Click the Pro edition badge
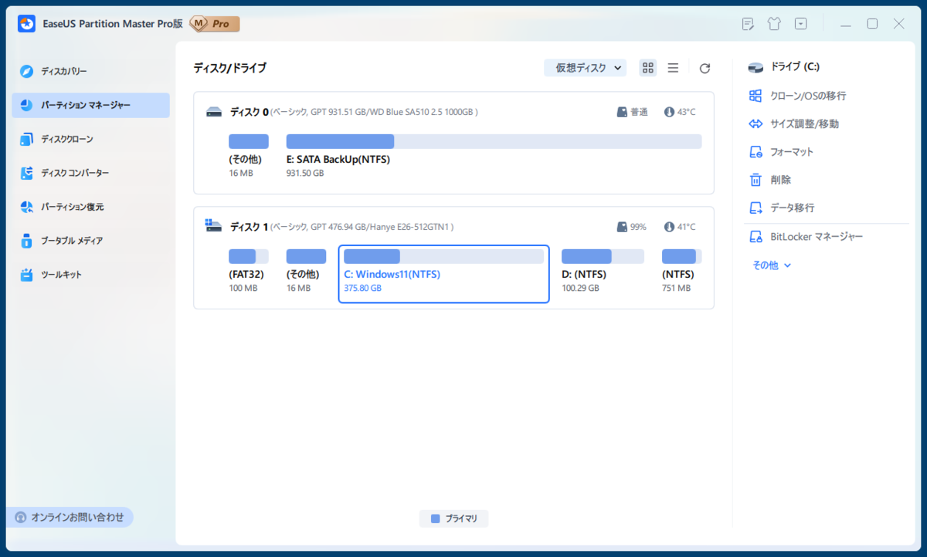The width and height of the screenshot is (927, 557). (215, 24)
